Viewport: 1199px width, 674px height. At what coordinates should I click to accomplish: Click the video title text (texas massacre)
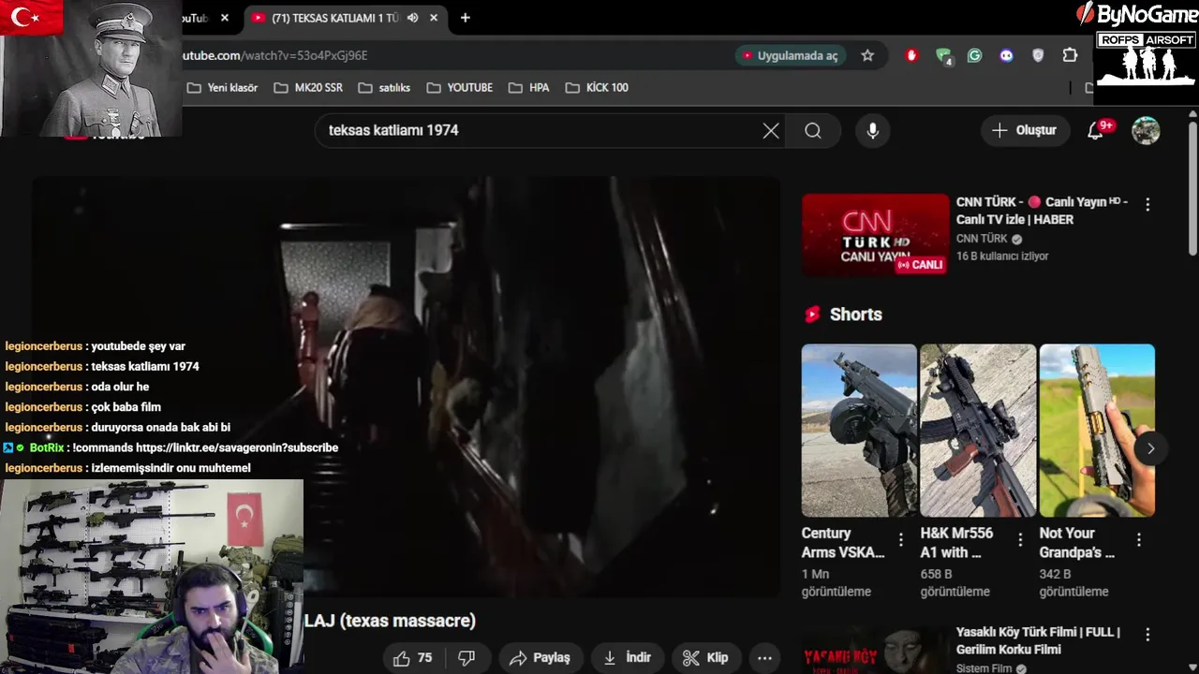coord(390,621)
